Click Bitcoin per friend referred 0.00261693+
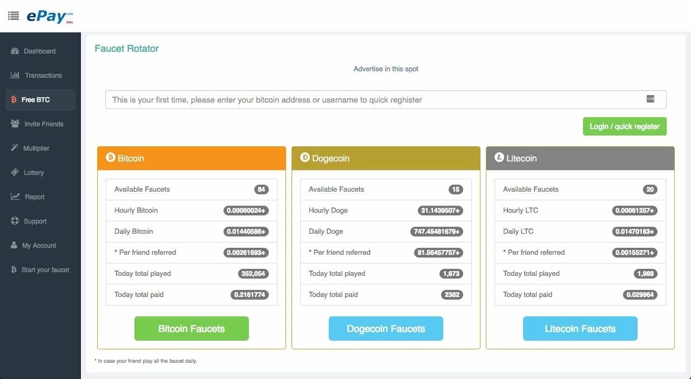This screenshot has height=379, width=691. [246, 253]
